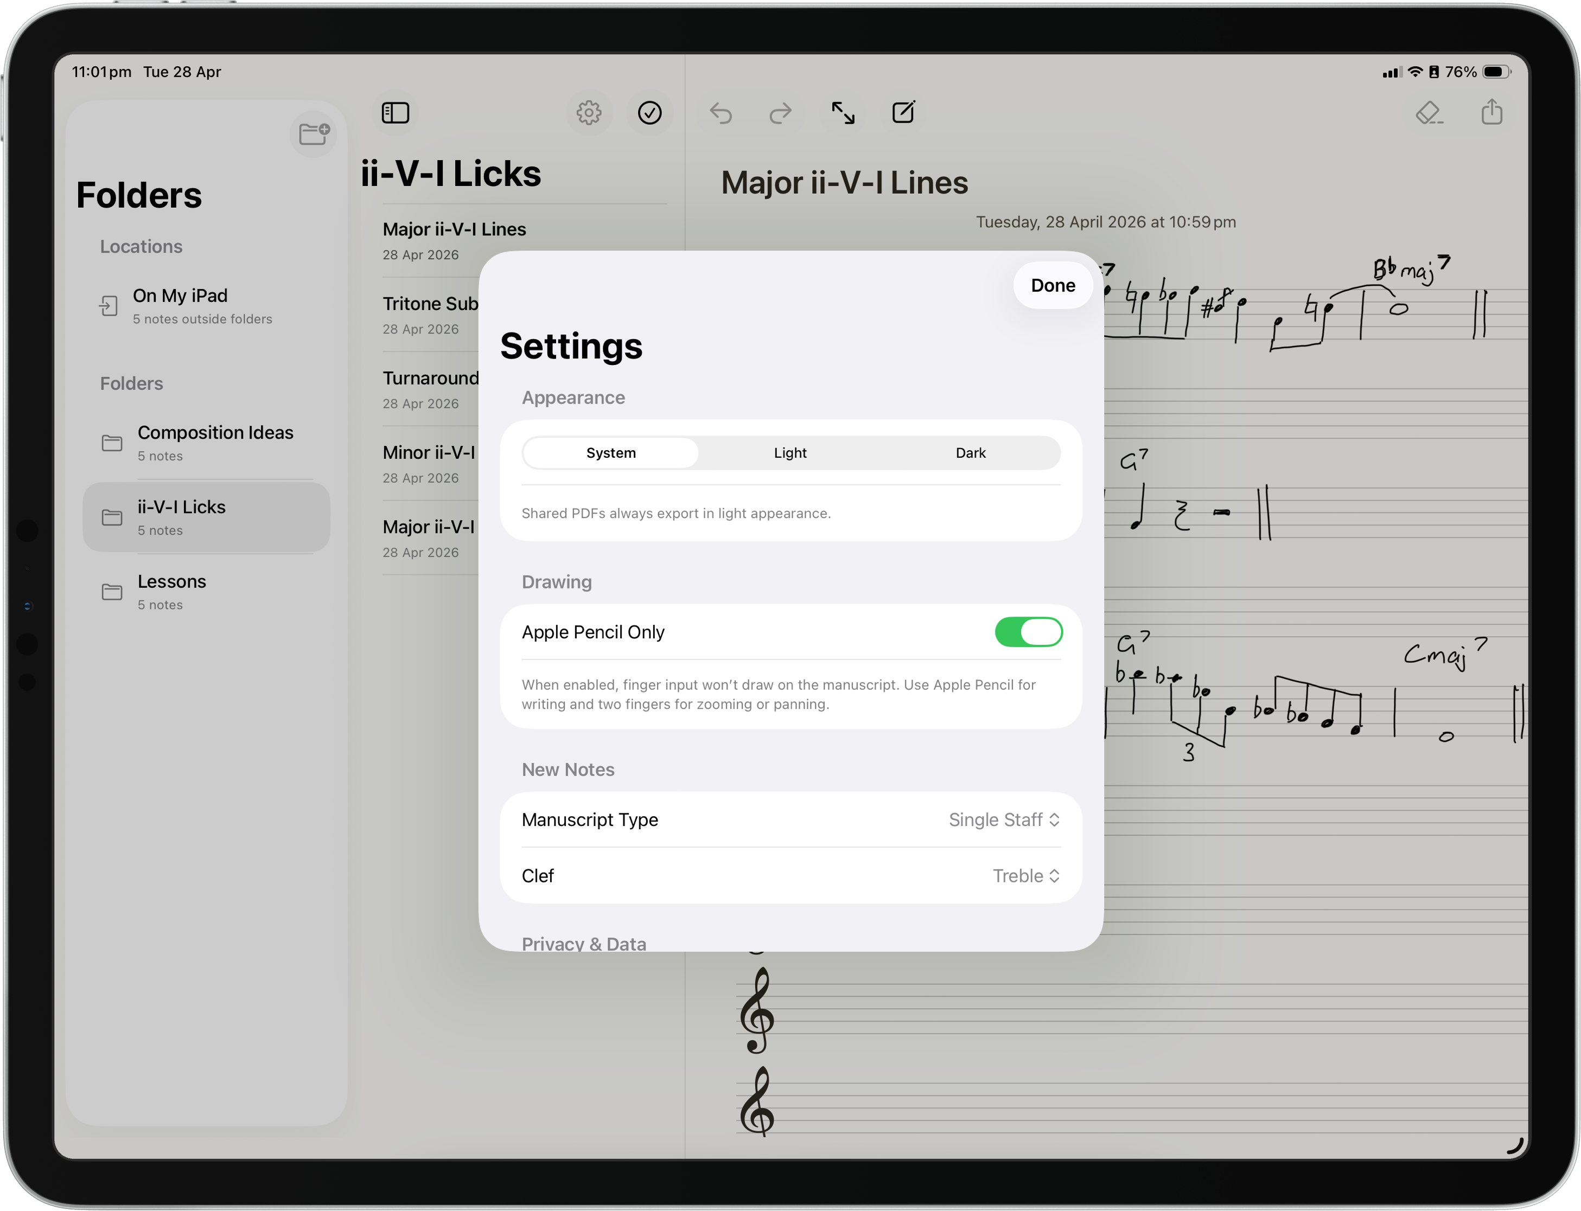Screen dimensions: 1581x1211
Task: Open Manuscript Type Single Staff dropdown
Action: 1004,819
